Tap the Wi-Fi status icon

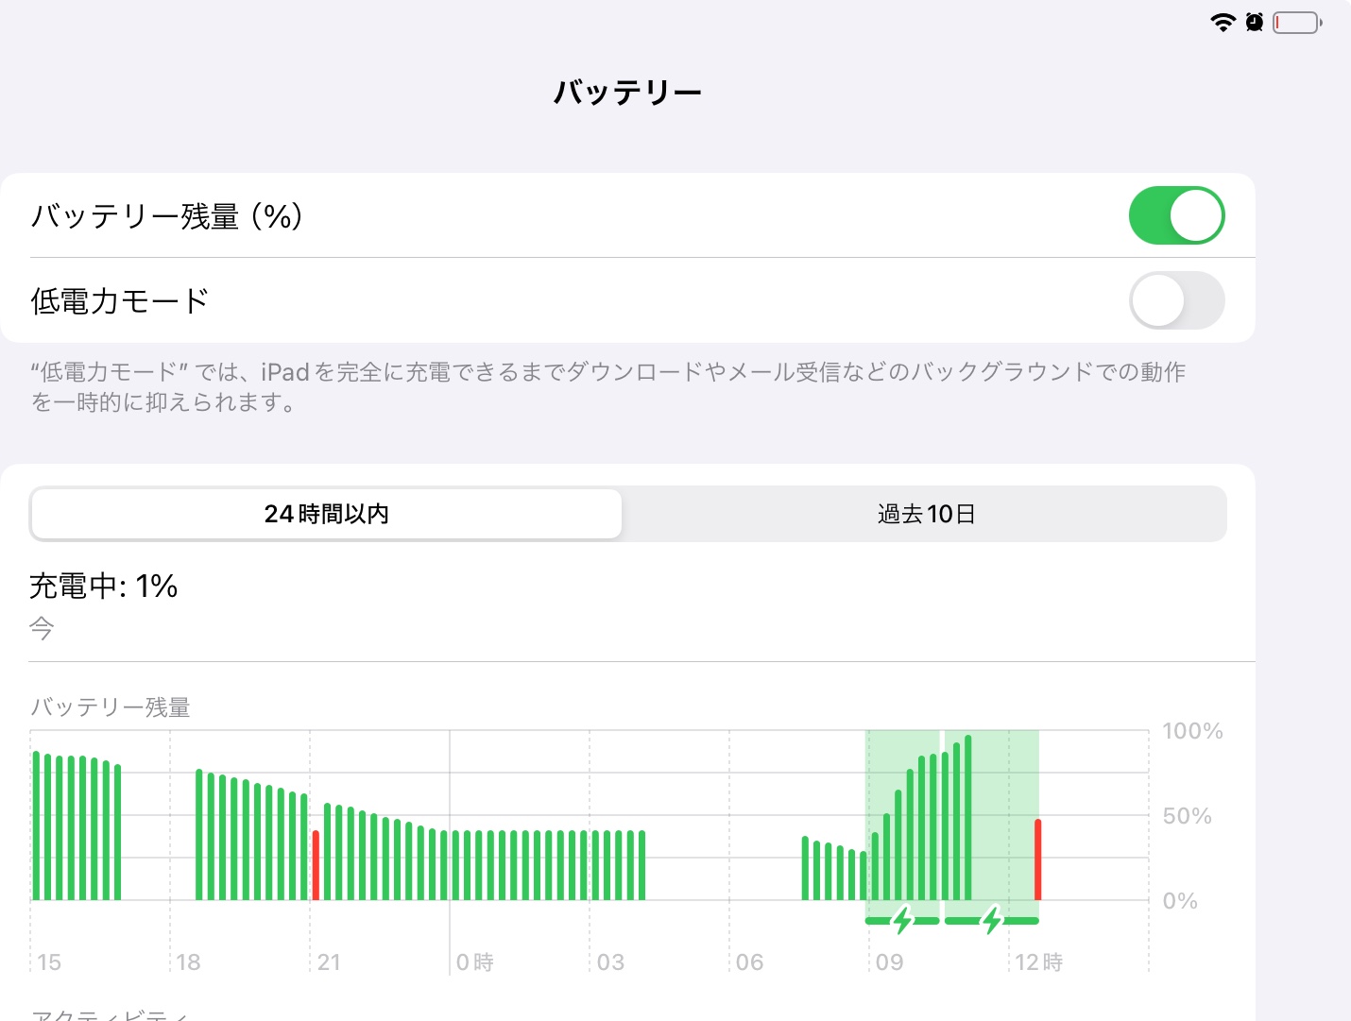point(1223,23)
